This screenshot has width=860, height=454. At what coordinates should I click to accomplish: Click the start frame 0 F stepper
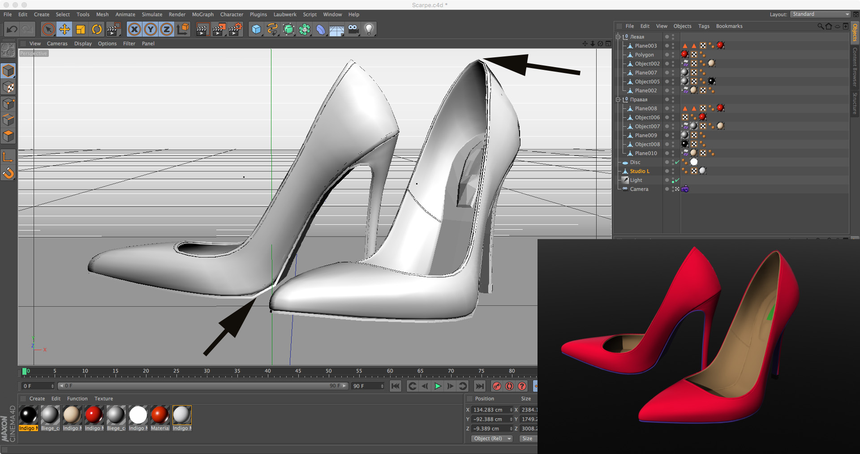pos(52,386)
